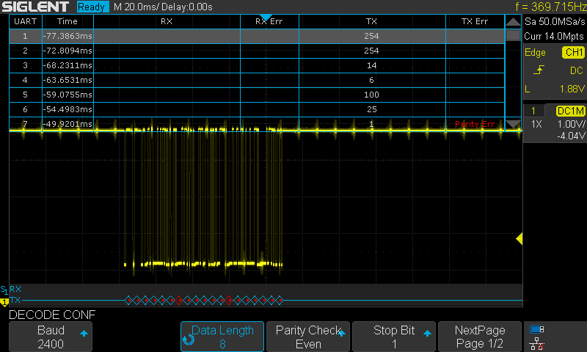Click the USB drive status icon
The width and height of the screenshot is (587, 352).
click(537, 329)
